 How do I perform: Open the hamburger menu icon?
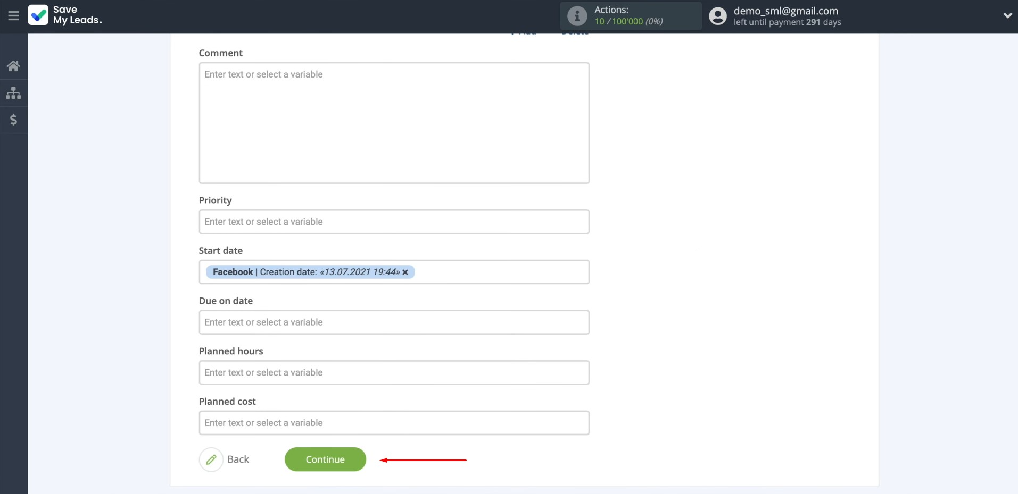(x=13, y=16)
